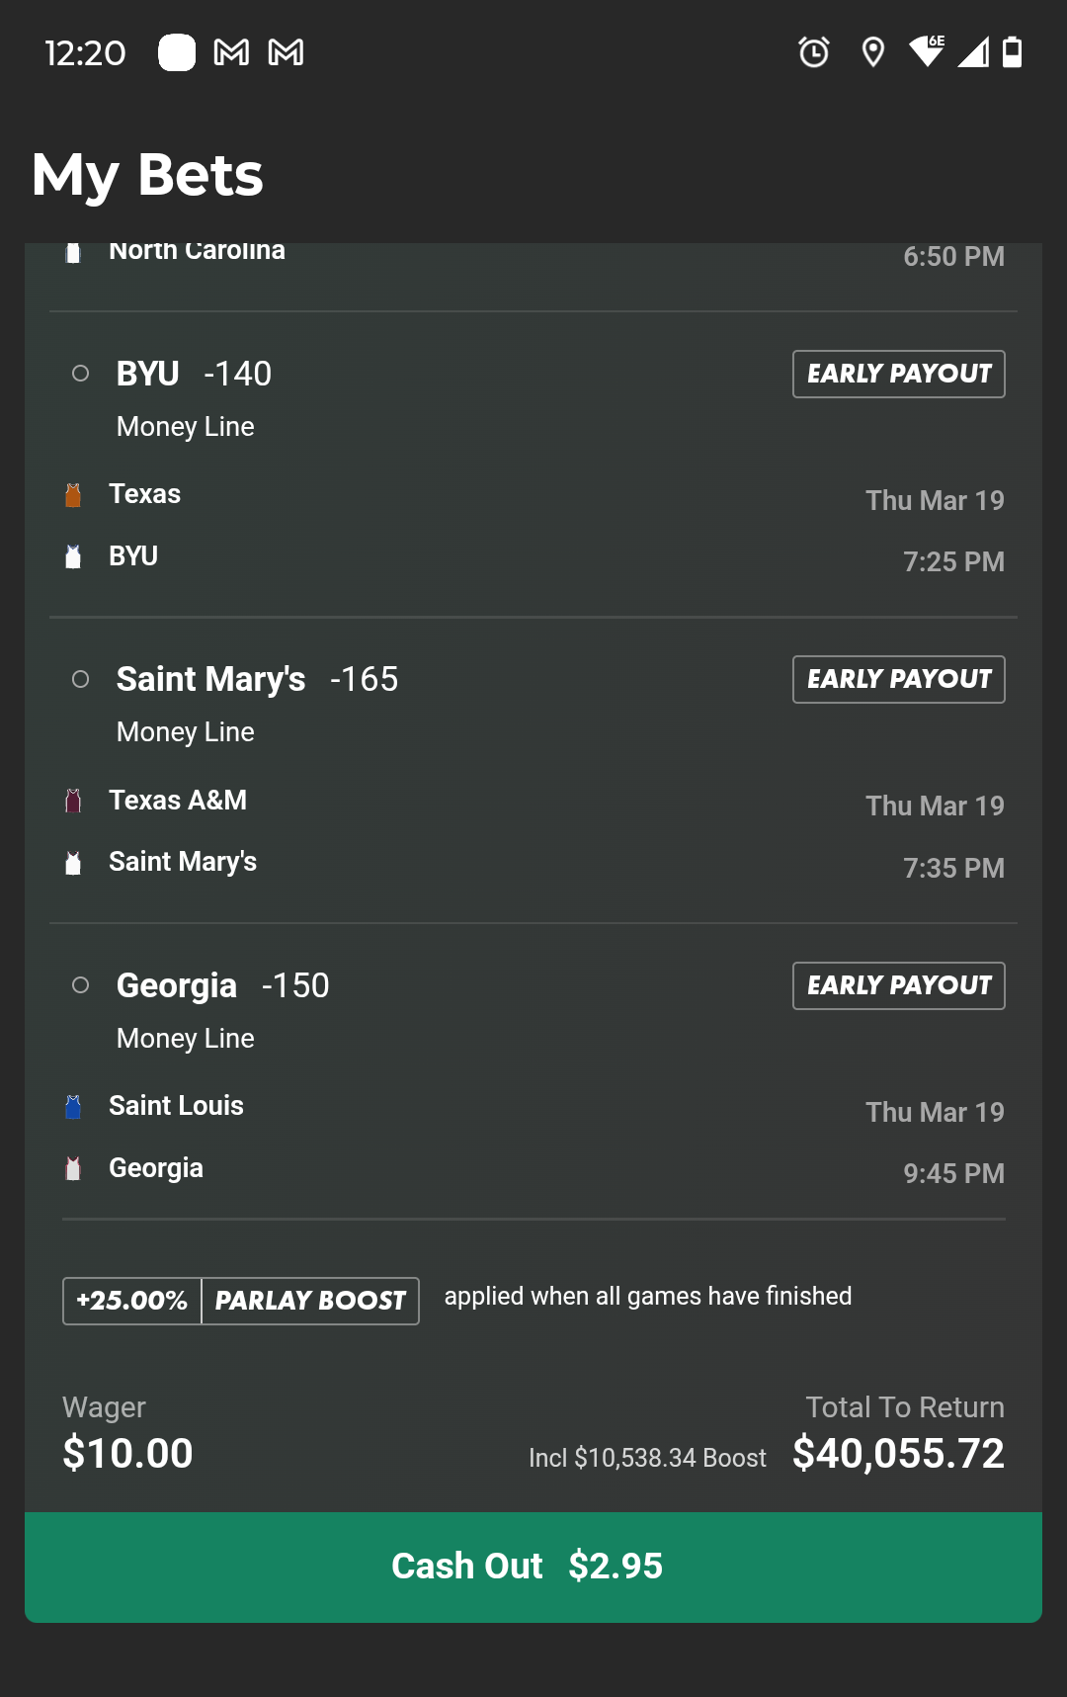Tap Early Payout badge for Georgia
The width and height of the screenshot is (1067, 1697).
pyautogui.click(x=898, y=985)
